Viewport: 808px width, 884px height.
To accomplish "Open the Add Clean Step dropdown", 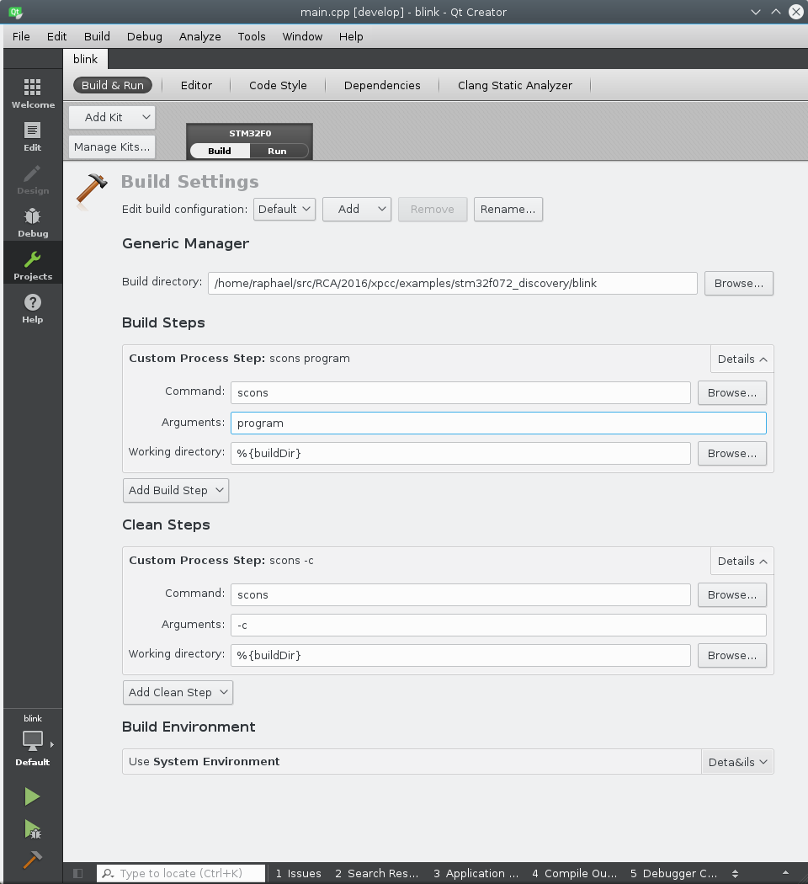I will [178, 692].
